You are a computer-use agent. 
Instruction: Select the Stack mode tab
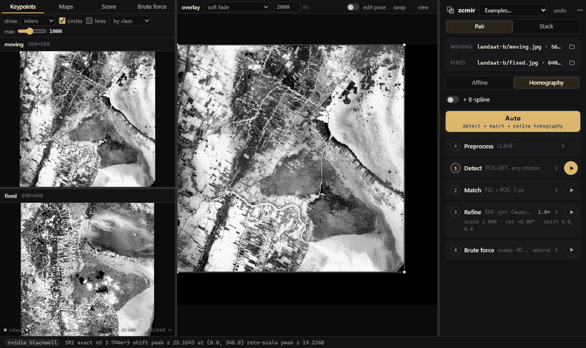546,26
